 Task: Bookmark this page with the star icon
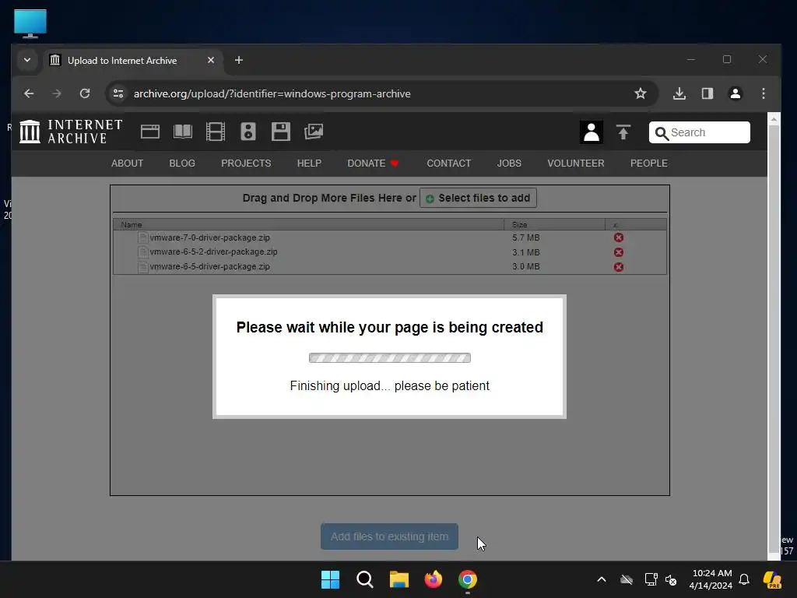pos(641,93)
